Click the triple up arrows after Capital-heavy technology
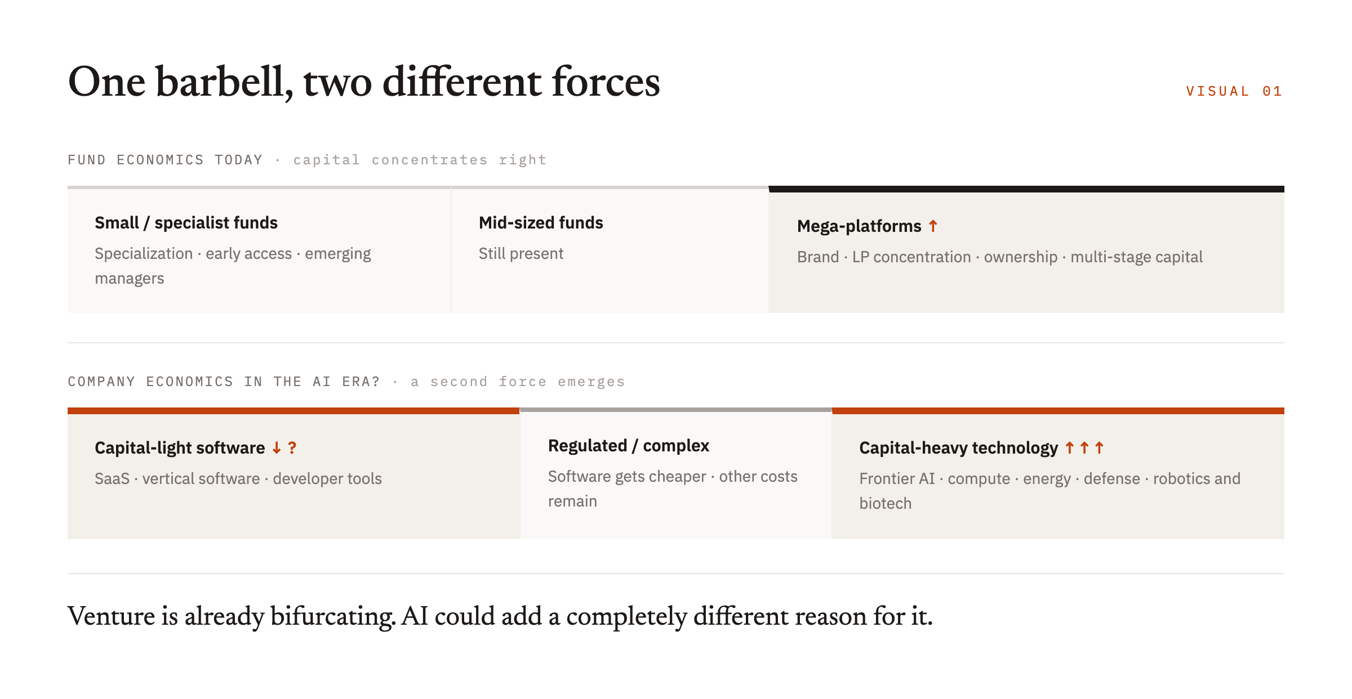Screen dimensions: 1352x699 (x=1084, y=448)
